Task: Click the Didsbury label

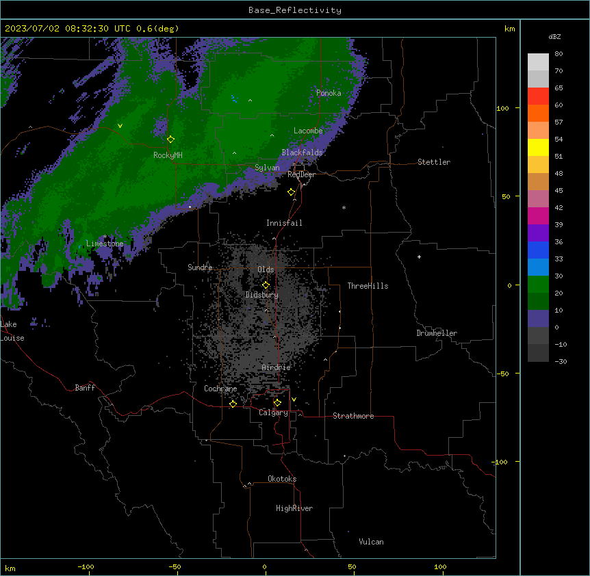Action: click(x=262, y=295)
